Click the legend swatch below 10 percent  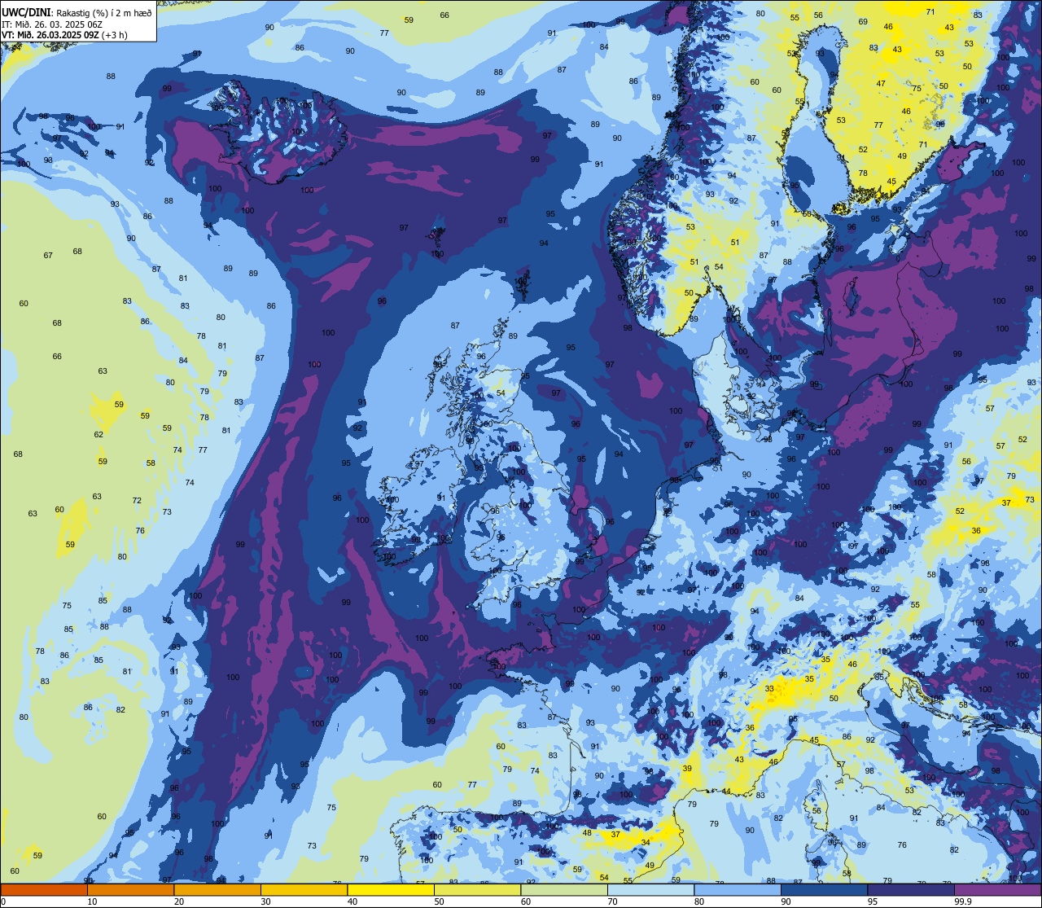[44, 890]
